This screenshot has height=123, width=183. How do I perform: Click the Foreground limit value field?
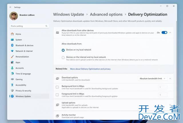[163, 95]
